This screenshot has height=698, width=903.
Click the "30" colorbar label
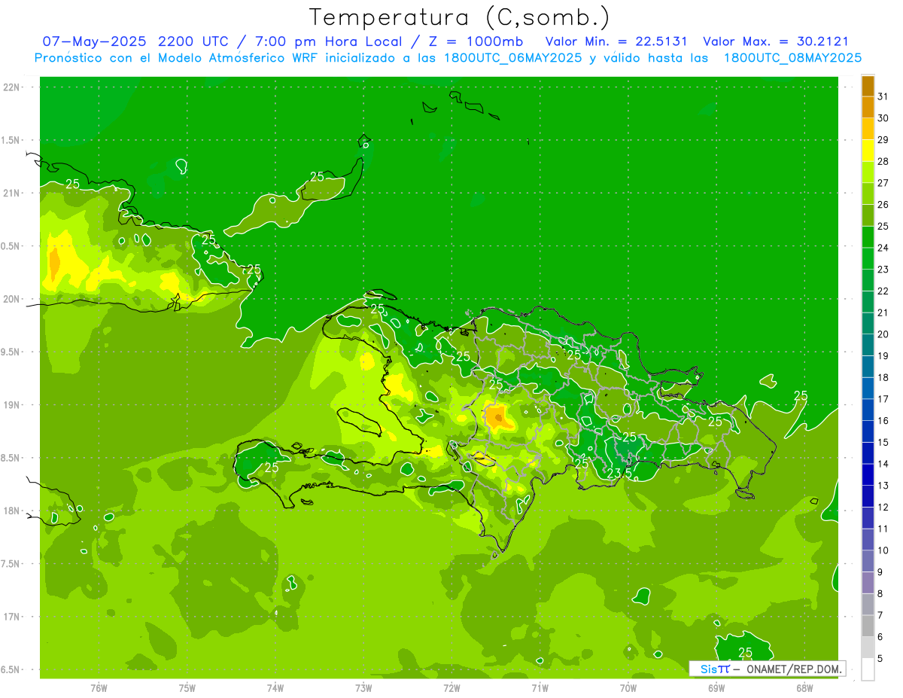883,118
